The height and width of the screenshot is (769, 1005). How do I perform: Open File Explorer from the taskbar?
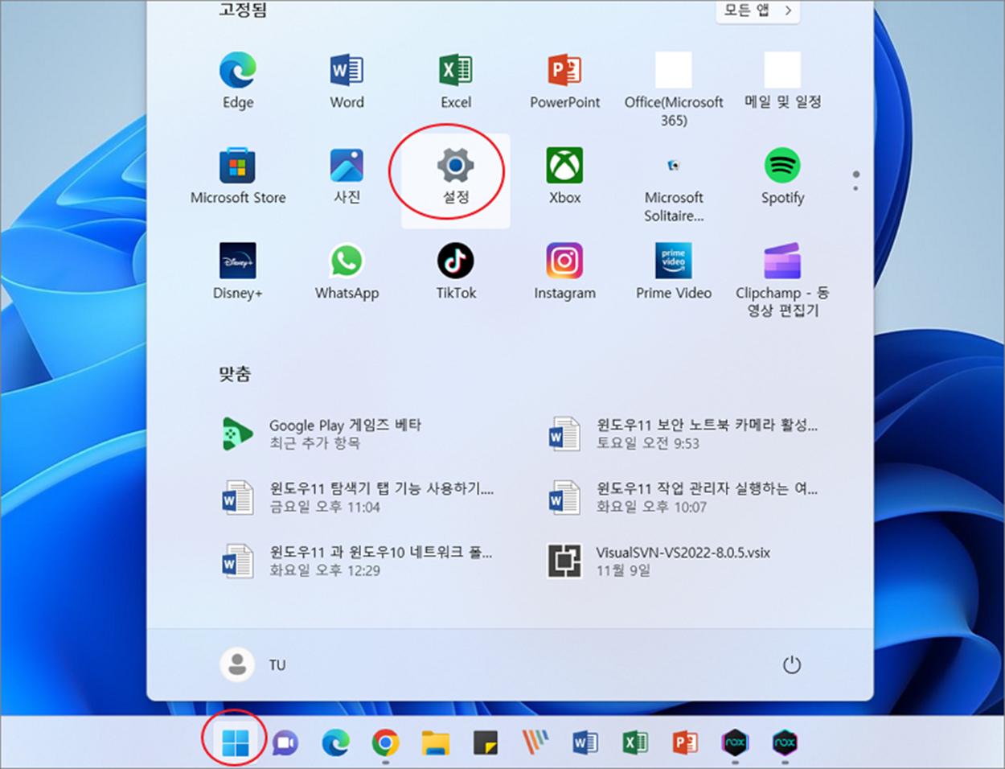pyautogui.click(x=435, y=742)
